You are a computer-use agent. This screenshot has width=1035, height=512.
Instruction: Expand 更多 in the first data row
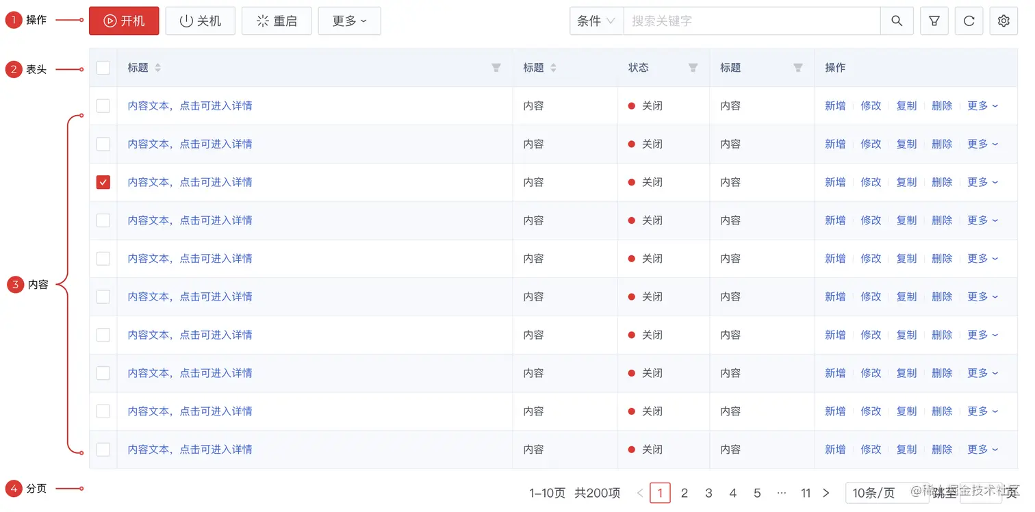(x=983, y=106)
